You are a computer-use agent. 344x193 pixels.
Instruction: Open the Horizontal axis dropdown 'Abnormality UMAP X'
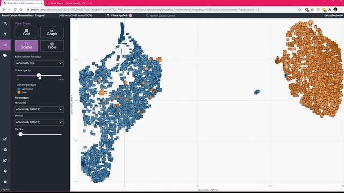coord(39,109)
